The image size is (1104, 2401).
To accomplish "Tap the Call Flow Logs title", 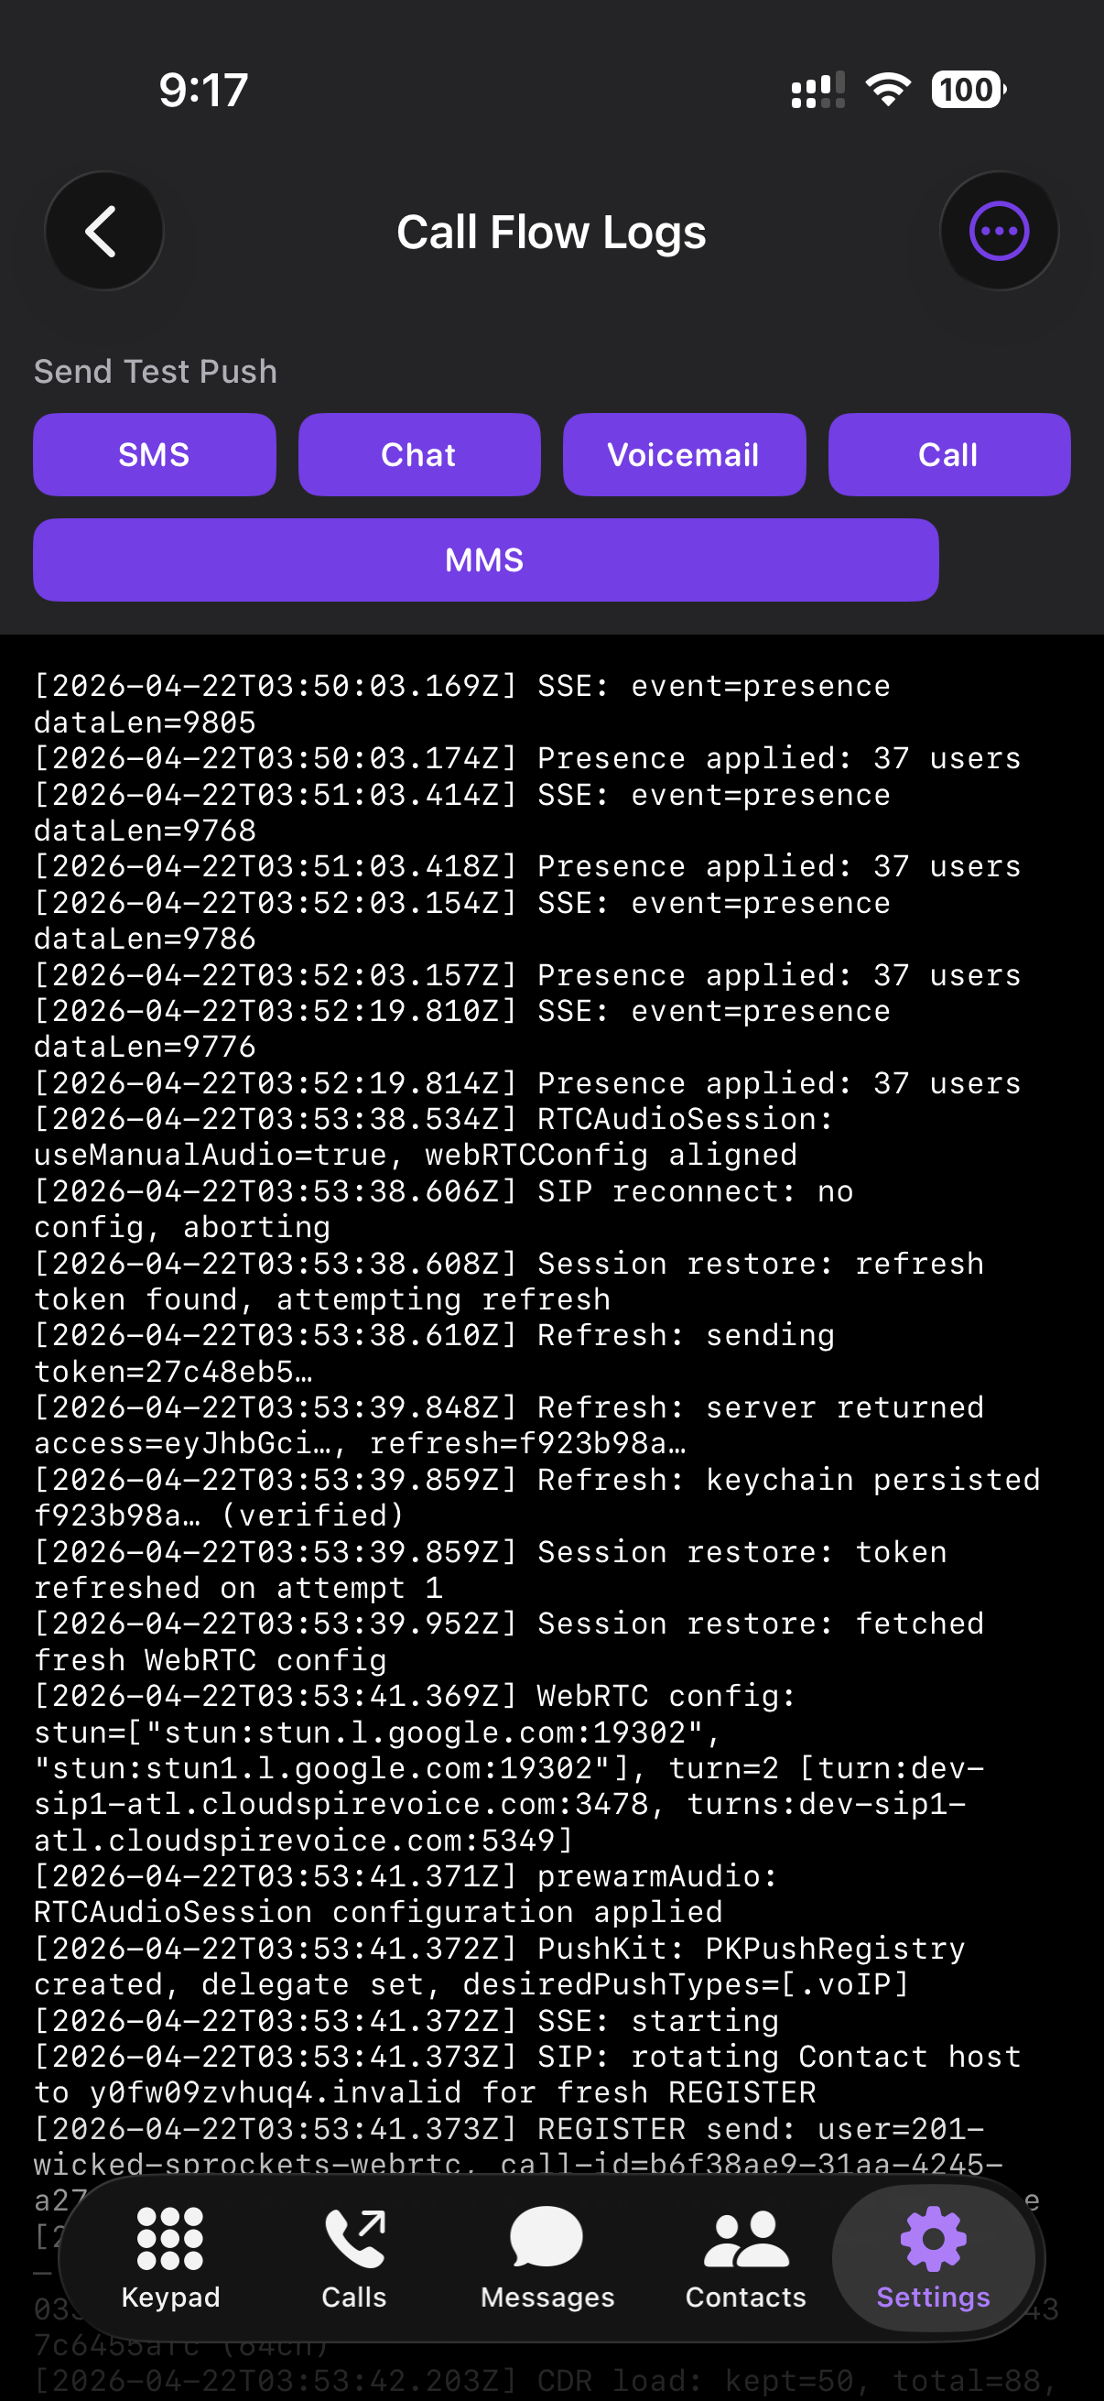I will tap(551, 232).
